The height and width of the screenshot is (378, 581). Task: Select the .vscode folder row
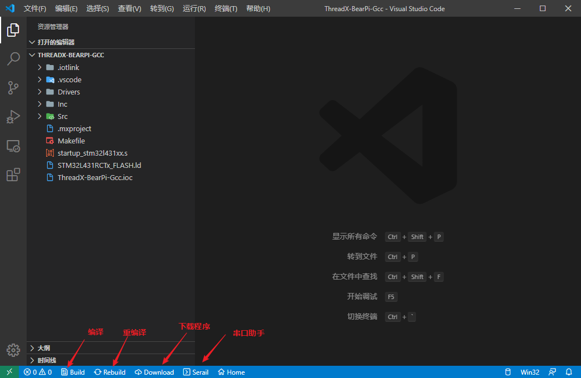click(x=111, y=79)
